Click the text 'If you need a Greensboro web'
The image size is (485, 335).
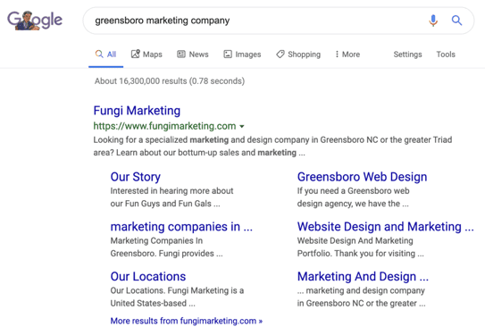[x=353, y=191]
